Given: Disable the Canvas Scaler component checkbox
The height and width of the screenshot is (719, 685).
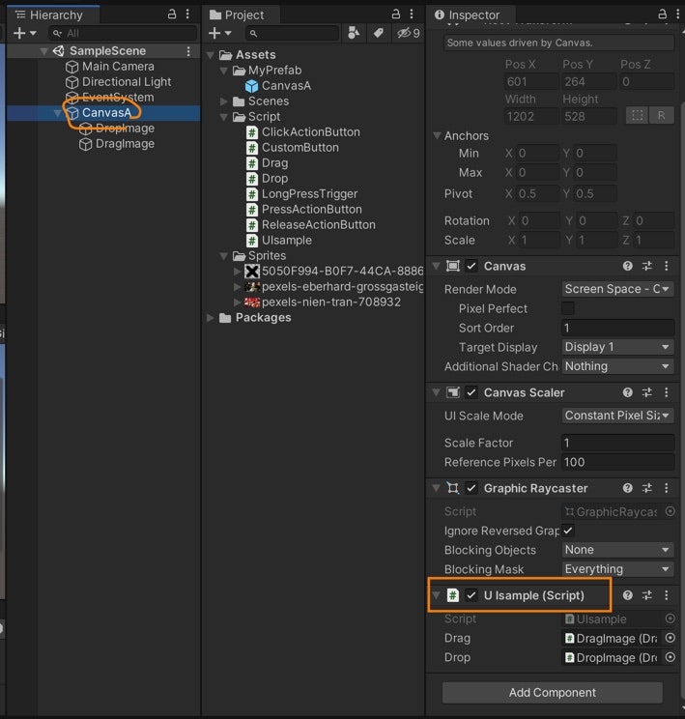Looking at the screenshot, I should pyautogui.click(x=471, y=392).
